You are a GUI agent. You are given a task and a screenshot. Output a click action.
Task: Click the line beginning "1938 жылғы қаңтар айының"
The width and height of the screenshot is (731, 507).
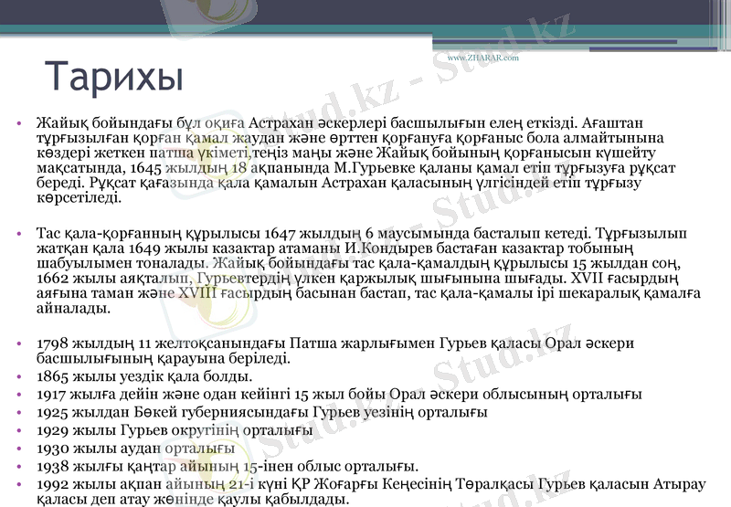[228, 466]
